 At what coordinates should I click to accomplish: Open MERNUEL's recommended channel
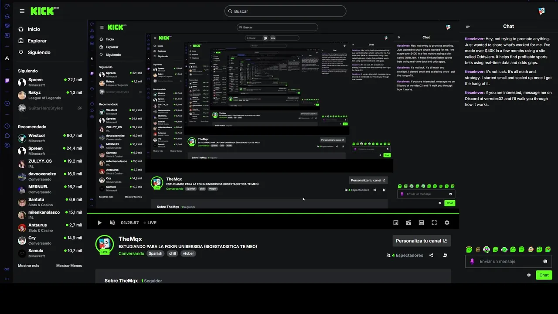point(50,189)
